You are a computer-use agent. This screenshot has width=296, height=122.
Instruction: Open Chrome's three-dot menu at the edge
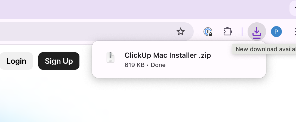pyautogui.click(x=295, y=32)
